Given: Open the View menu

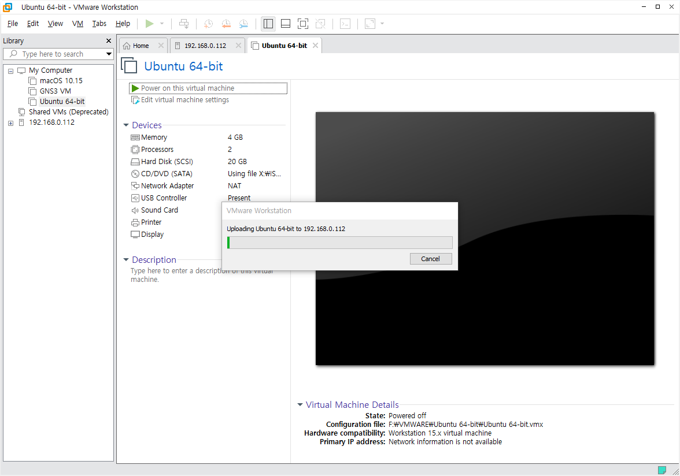Looking at the screenshot, I should click(55, 24).
